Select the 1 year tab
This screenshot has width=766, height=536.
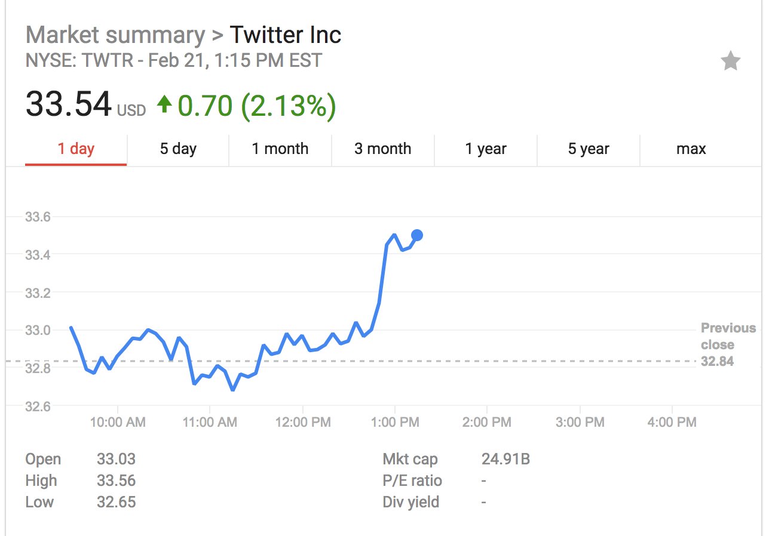(x=486, y=149)
